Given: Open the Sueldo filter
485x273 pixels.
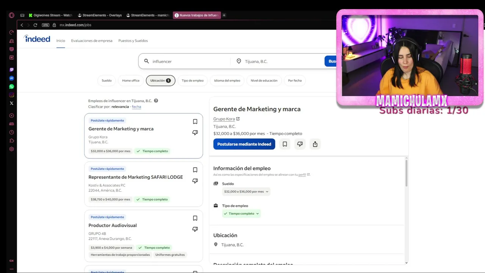Looking at the screenshot, I should click(107, 80).
